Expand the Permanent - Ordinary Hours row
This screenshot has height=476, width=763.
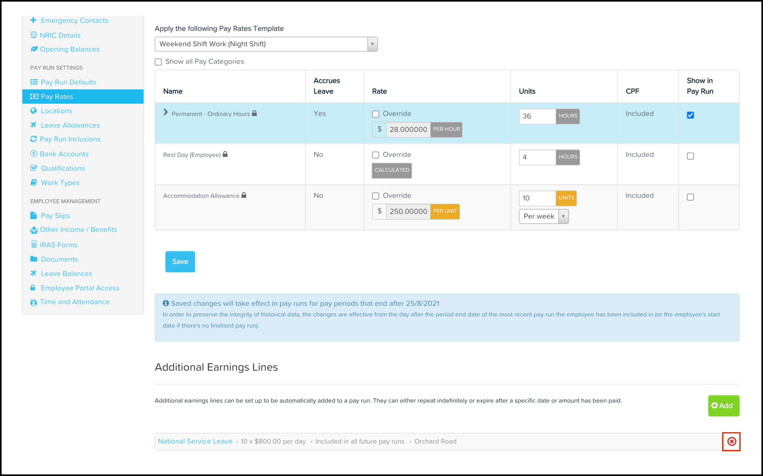click(x=166, y=112)
